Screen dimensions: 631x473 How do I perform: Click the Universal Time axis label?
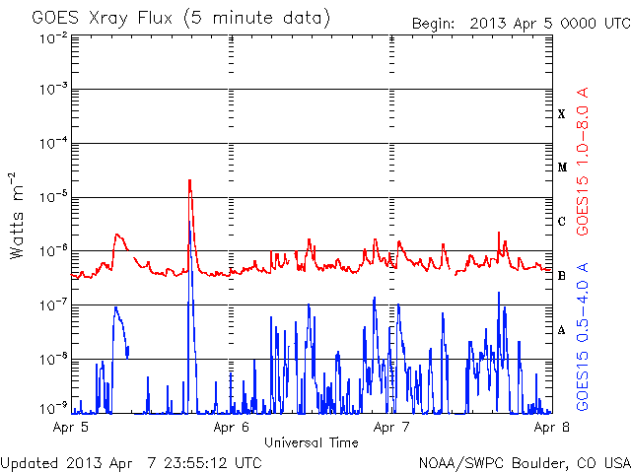click(x=312, y=442)
